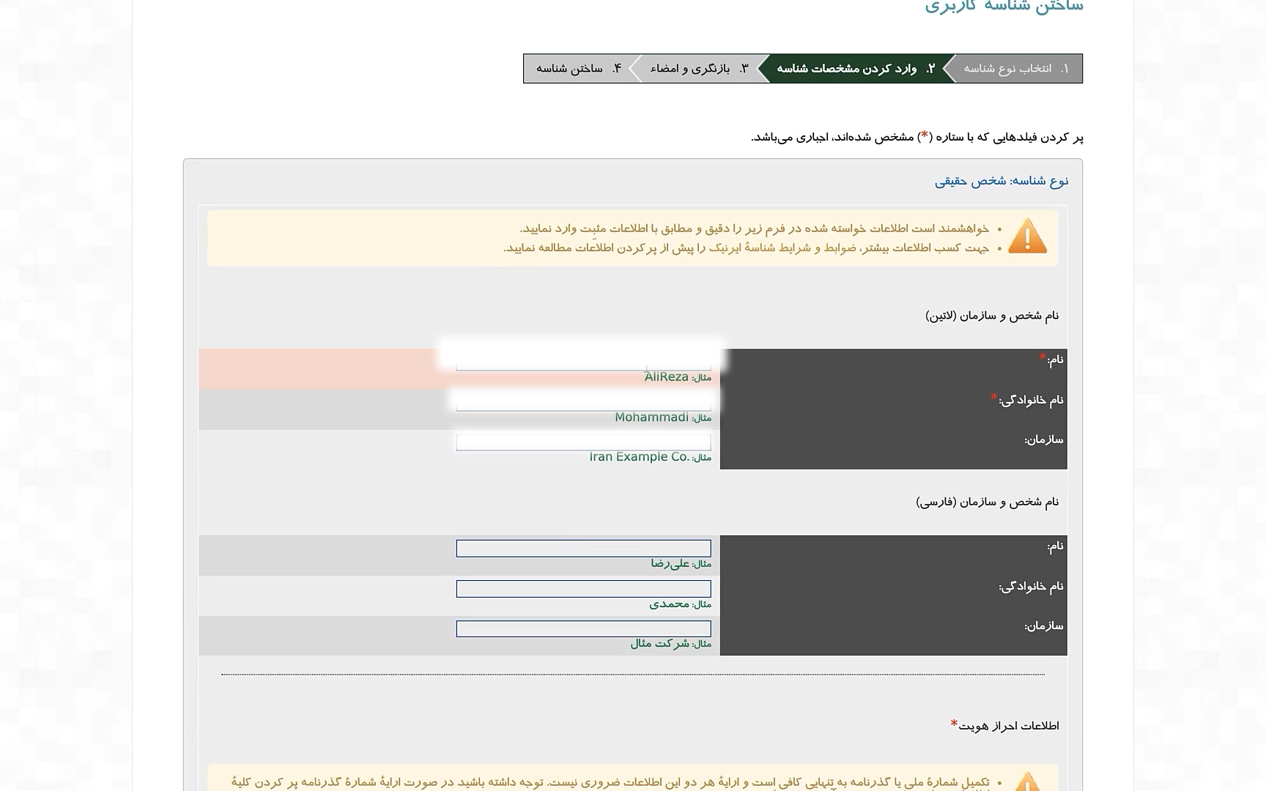Click the 'ساختن شناسهٔ کاربری' page title
The image size is (1266, 791).
tap(1003, 7)
